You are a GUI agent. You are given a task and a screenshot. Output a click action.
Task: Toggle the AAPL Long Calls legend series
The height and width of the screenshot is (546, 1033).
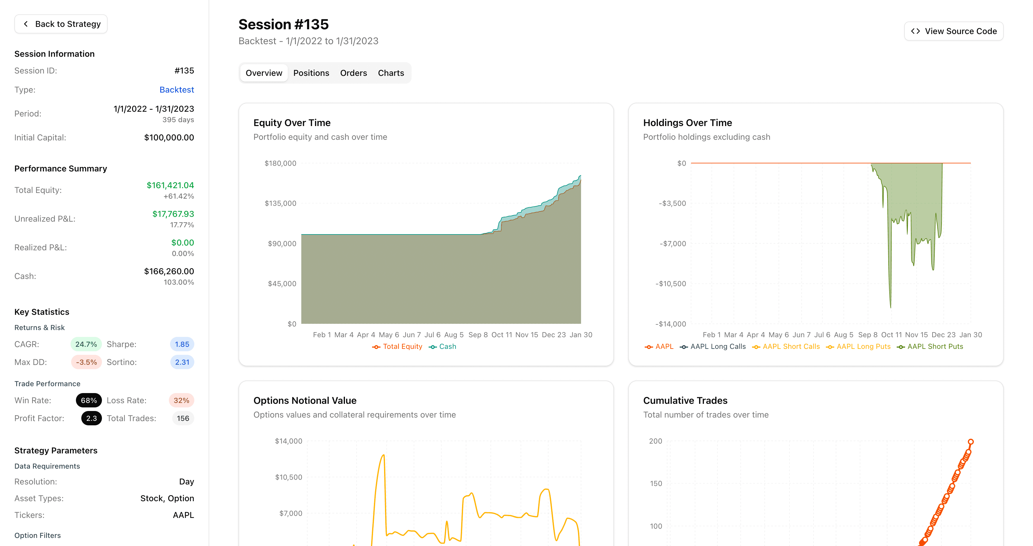coord(713,346)
